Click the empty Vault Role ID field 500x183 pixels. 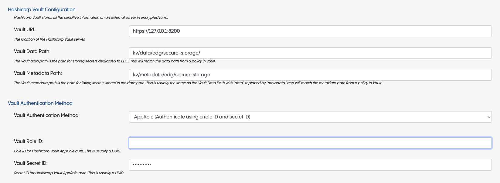click(310, 143)
